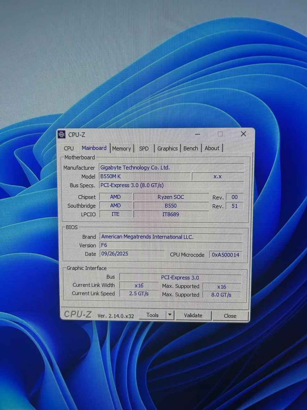Switch to the CPU tab

[68, 148]
